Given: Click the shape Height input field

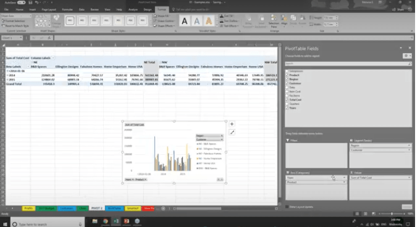Looking at the screenshot, I should pyautogui.click(x=329, y=18).
